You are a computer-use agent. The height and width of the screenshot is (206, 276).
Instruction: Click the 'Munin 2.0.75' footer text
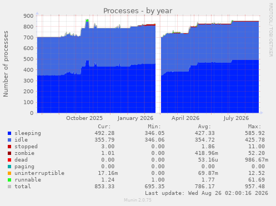pos(138,200)
